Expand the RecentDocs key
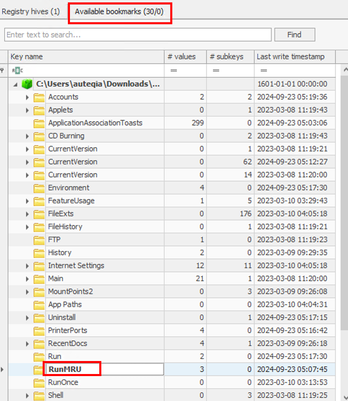 28,344
